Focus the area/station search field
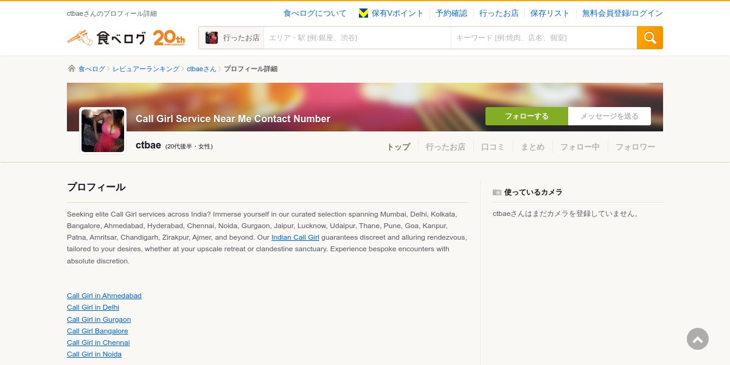Viewport: 730px width, 365px height. (x=357, y=38)
